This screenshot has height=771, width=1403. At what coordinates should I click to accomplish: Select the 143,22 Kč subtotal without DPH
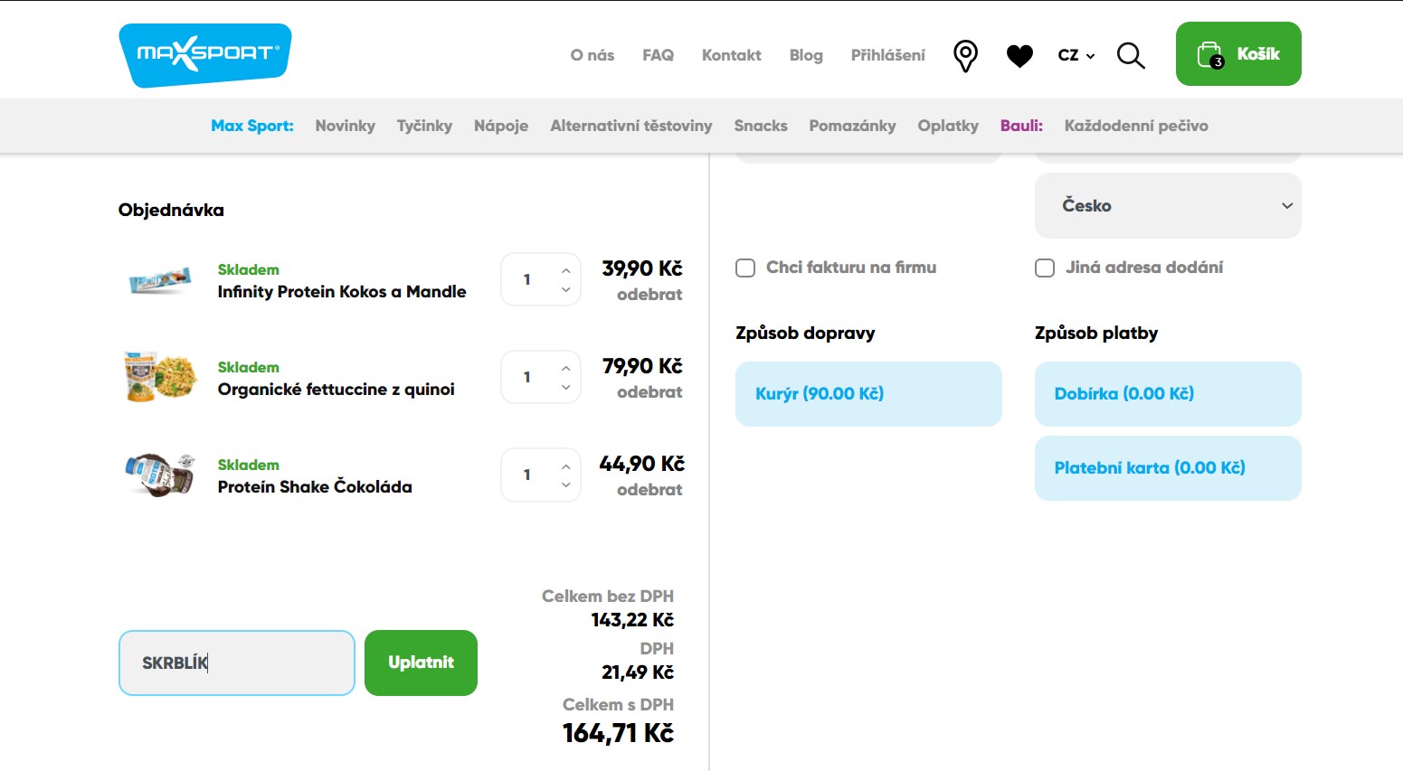pyautogui.click(x=632, y=620)
